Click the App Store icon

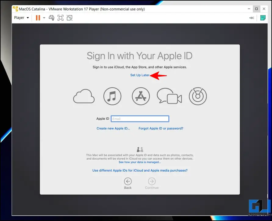point(141,96)
